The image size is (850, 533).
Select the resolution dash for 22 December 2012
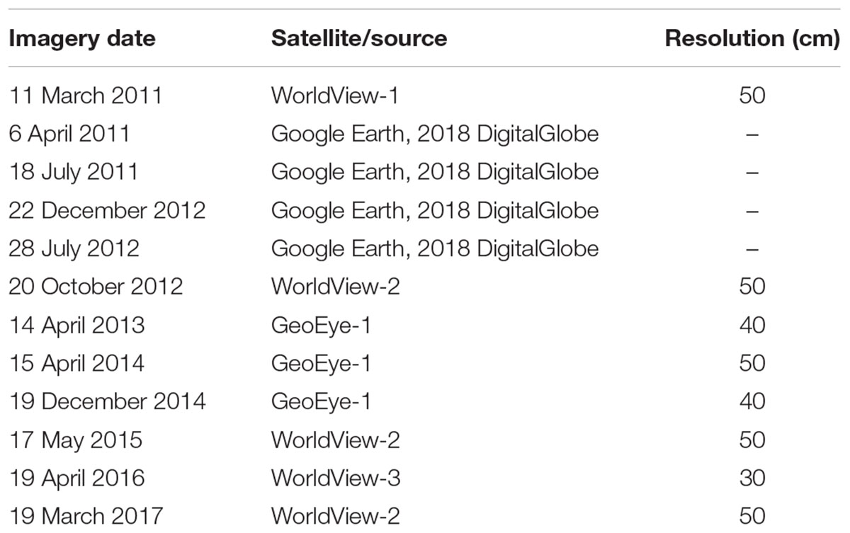(x=752, y=210)
